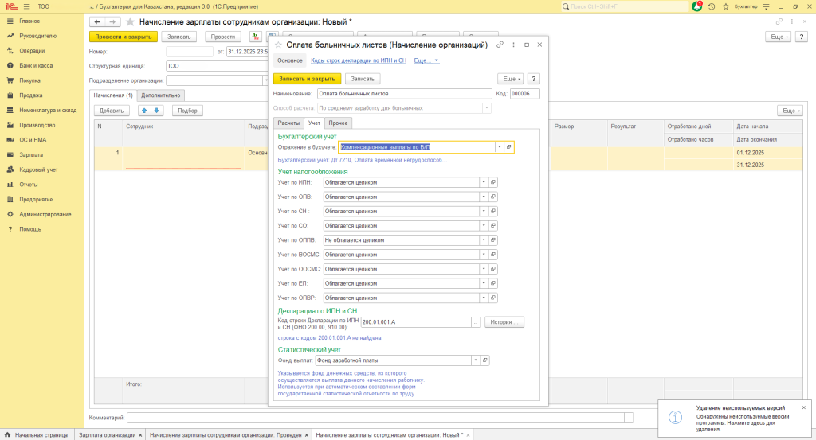Move row down with blue arrow
The height and width of the screenshot is (440, 816).
157,111
